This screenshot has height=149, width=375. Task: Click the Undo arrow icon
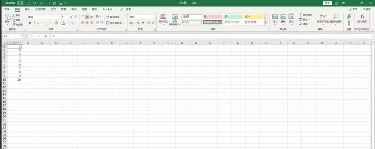tap(34, 3)
